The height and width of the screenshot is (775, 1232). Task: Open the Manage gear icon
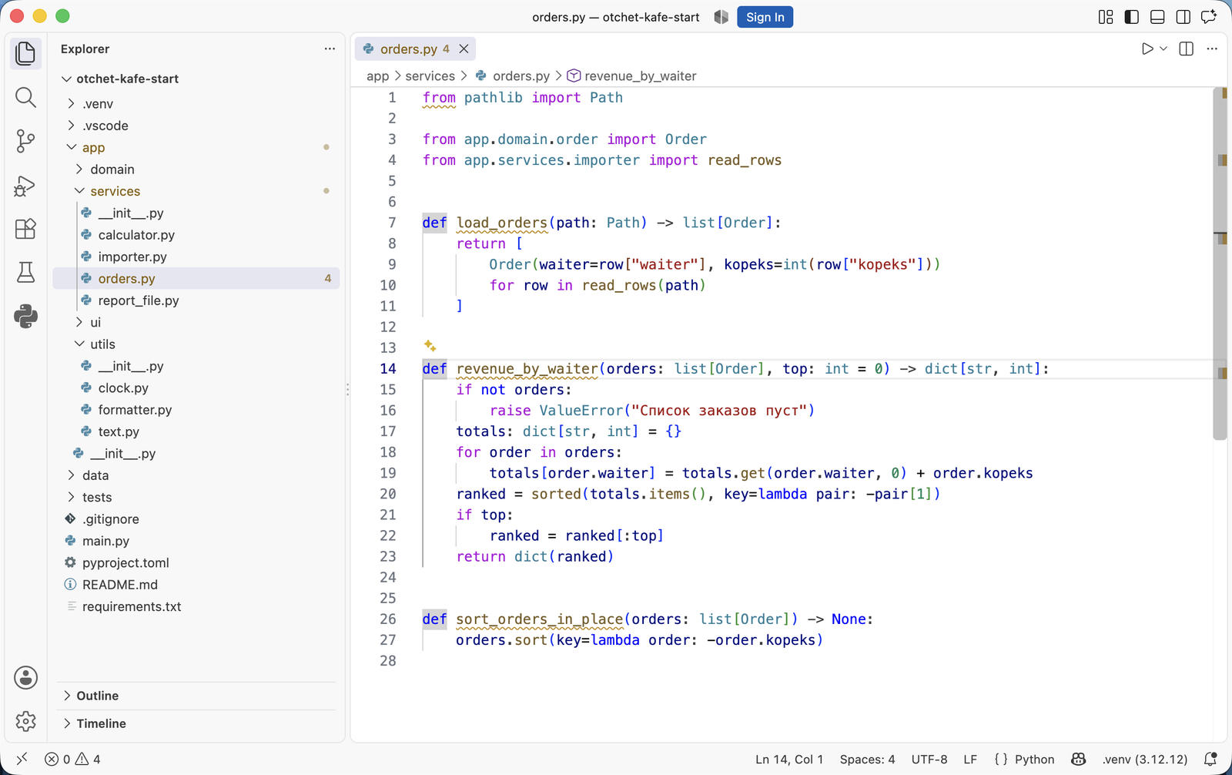pyautogui.click(x=25, y=721)
